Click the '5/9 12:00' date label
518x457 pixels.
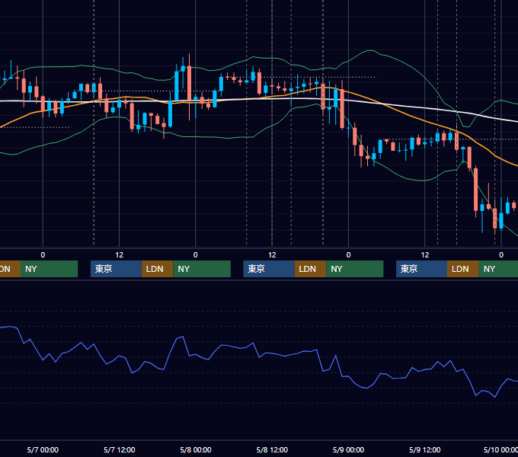tap(424, 449)
